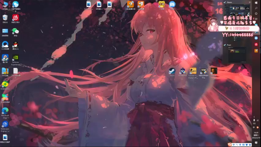Open the volume speaker tray icon

pyautogui.click(x=254, y=124)
